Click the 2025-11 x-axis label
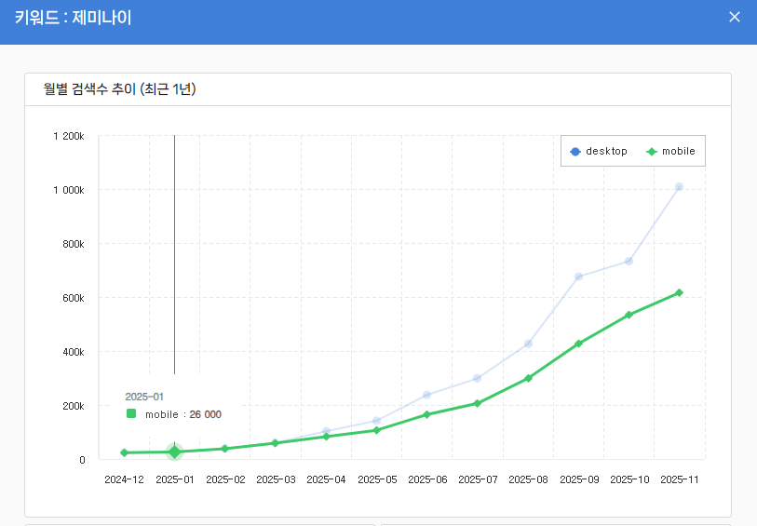The width and height of the screenshot is (757, 526). coord(680,479)
